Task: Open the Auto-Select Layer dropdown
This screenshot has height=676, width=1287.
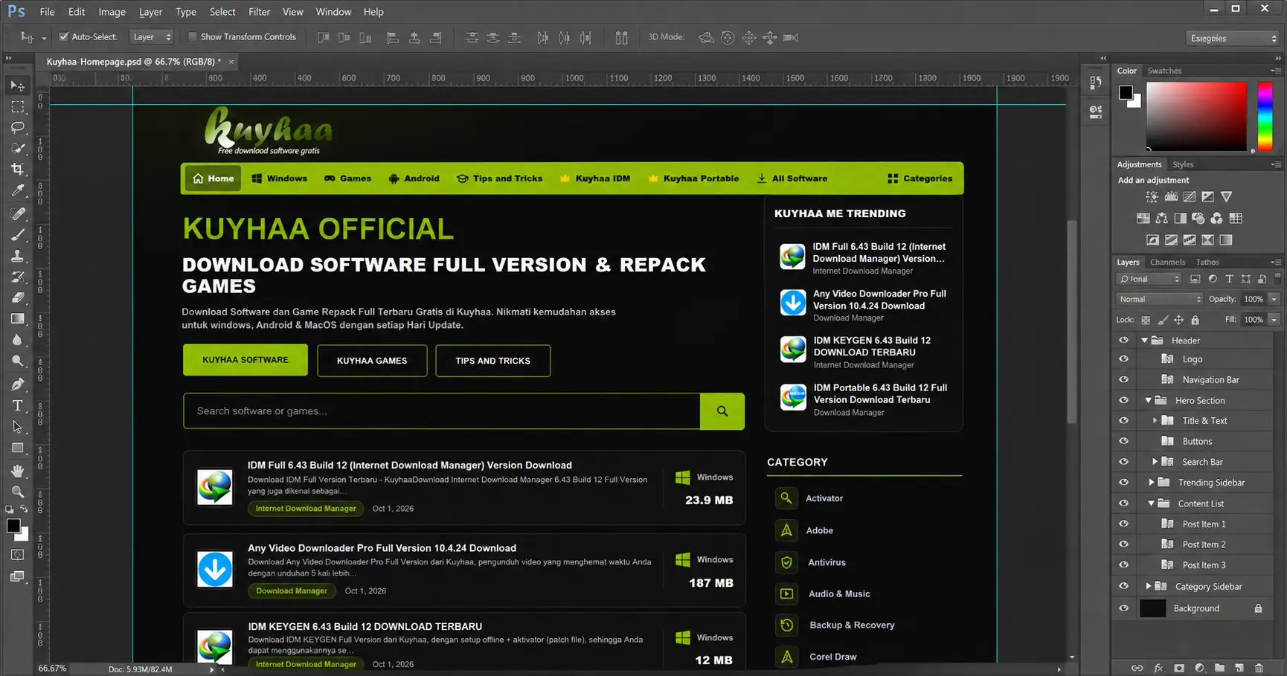Action: tap(152, 37)
